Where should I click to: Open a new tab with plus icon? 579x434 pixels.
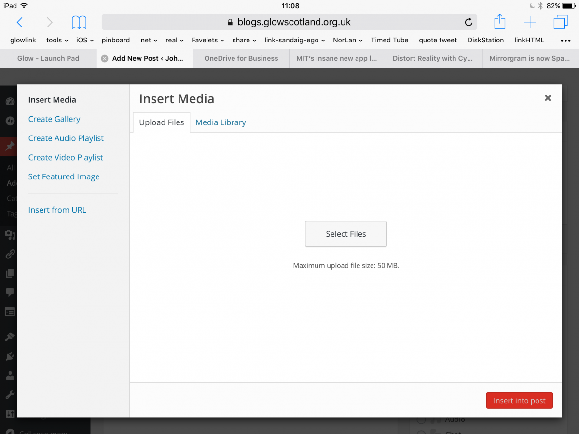click(x=530, y=22)
